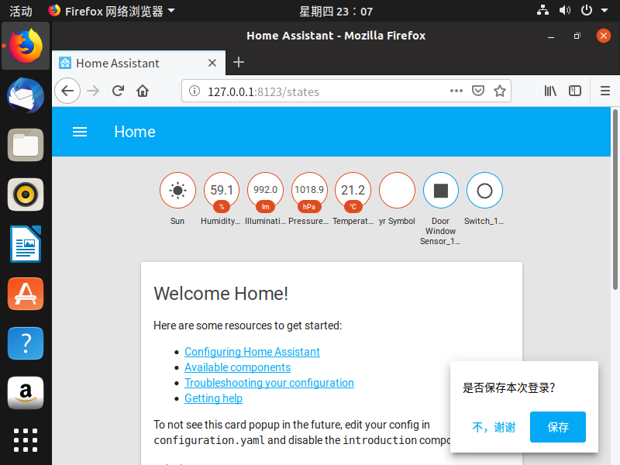The height and width of the screenshot is (465, 620).
Task: Select the Illumination sensor badge showing 992.0
Action: pyautogui.click(x=265, y=191)
